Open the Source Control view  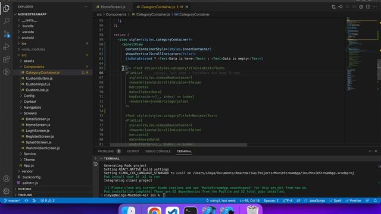point(7,34)
